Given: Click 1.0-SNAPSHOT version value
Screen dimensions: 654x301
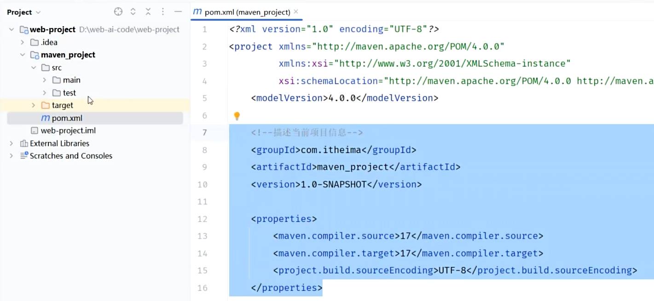Looking at the screenshot, I should [334, 184].
